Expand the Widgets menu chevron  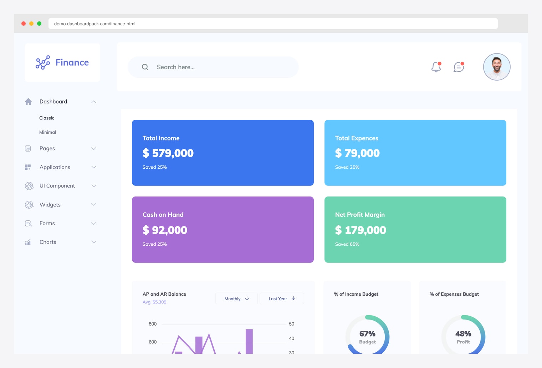94,205
